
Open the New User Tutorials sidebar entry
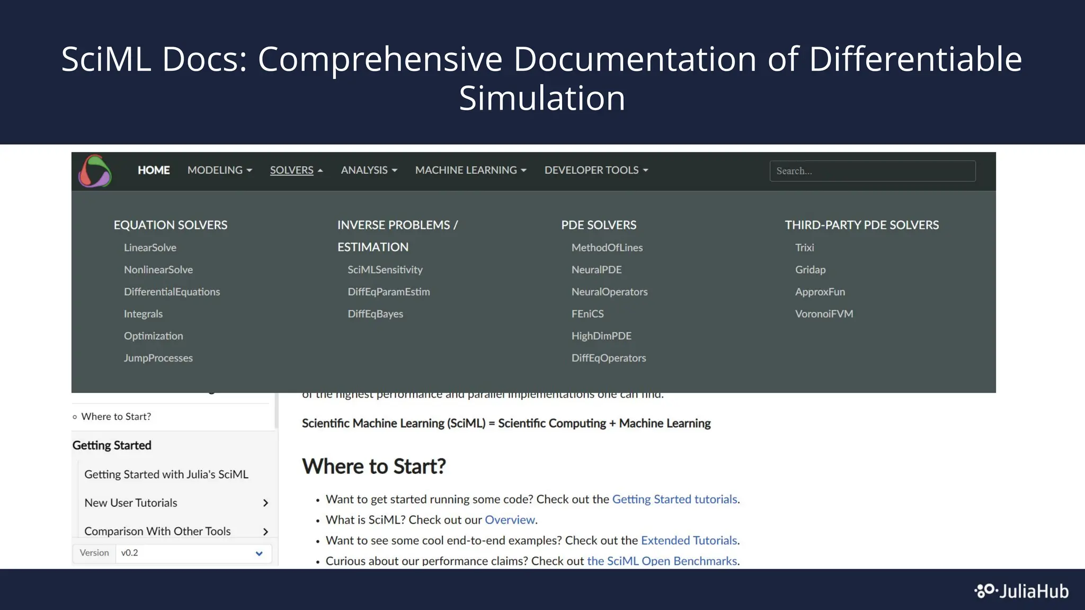click(x=131, y=503)
